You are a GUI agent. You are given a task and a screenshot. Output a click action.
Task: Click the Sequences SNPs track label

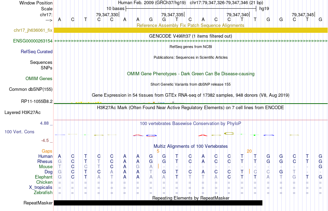click(41, 65)
